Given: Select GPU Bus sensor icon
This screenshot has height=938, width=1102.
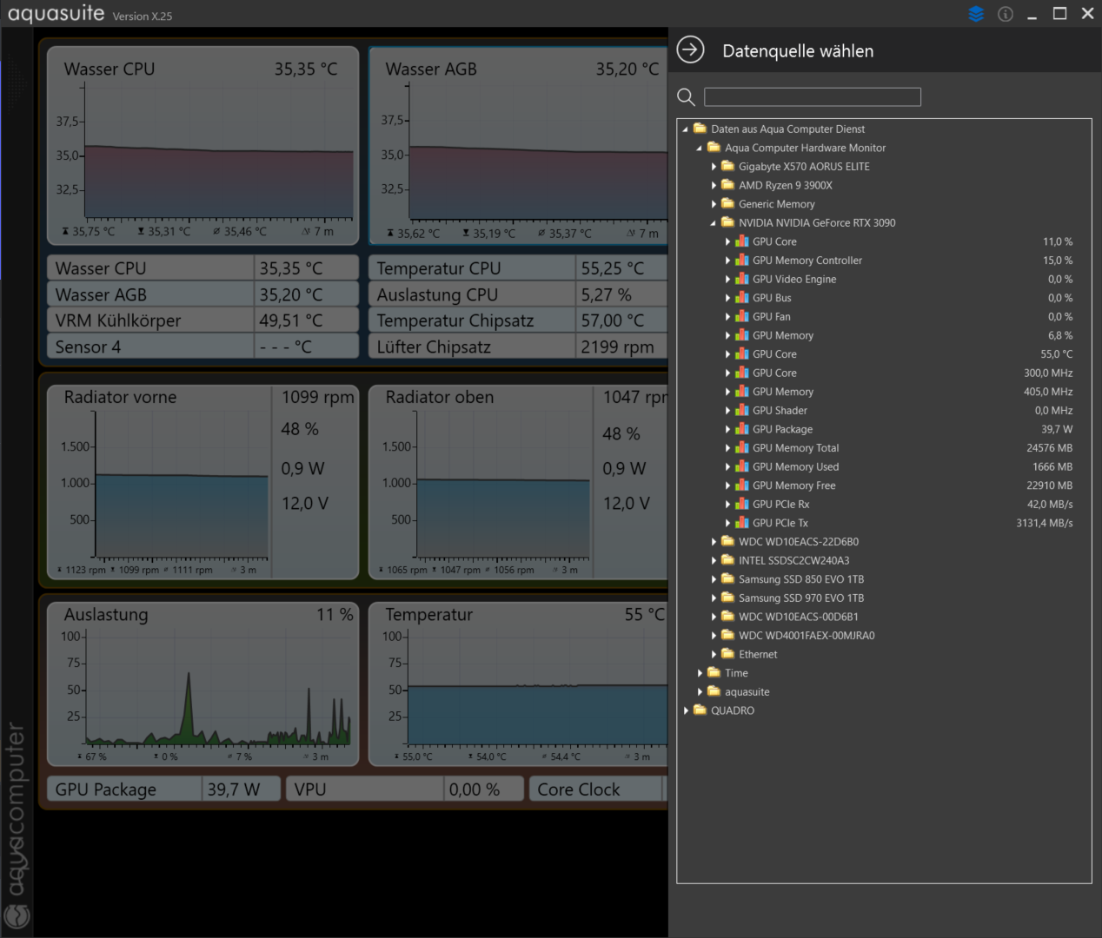Looking at the screenshot, I should (742, 297).
